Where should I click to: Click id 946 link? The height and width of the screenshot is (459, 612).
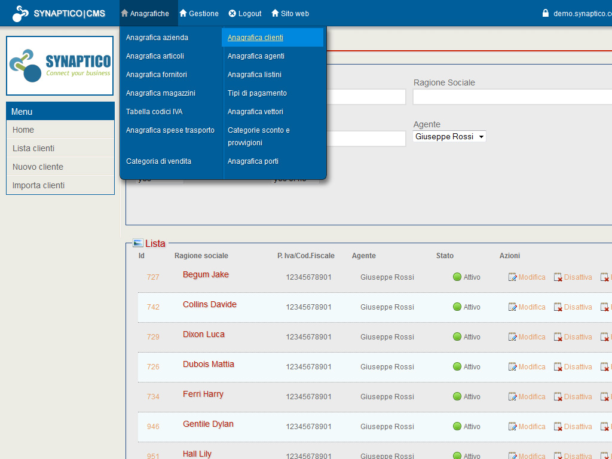tap(153, 427)
